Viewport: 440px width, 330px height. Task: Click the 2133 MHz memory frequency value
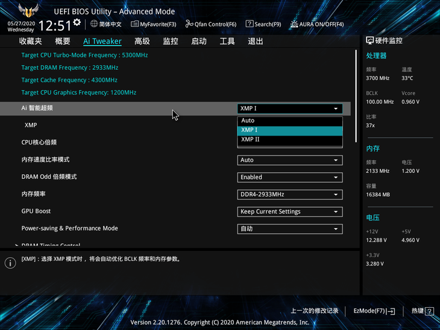[377, 171]
